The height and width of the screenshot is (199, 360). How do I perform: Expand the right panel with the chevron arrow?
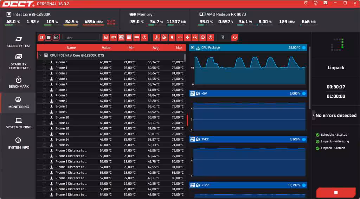pyautogui.click(x=313, y=115)
